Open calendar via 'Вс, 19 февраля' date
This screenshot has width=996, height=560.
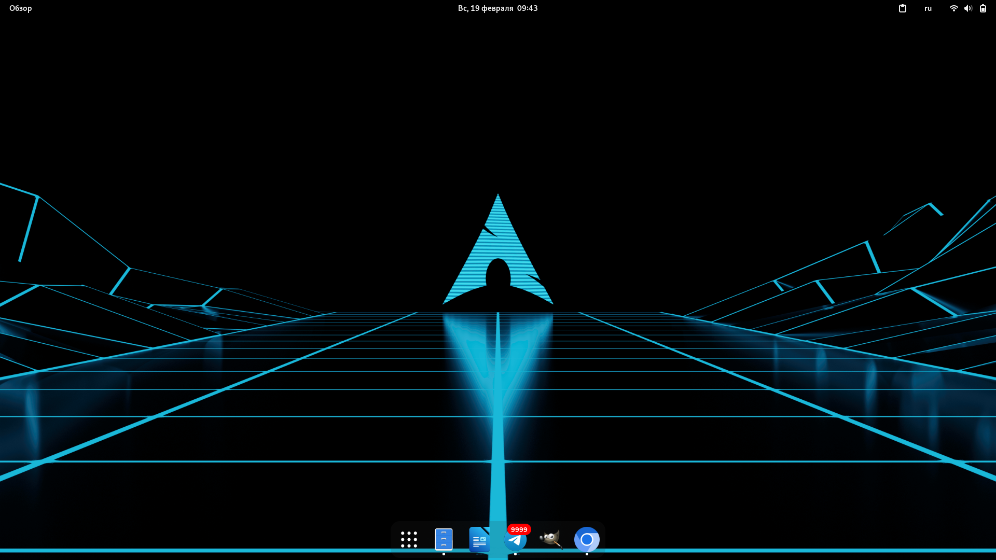coord(486,8)
